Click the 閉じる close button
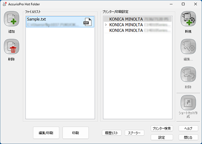The width and height of the screenshot is (202, 144). (x=188, y=137)
